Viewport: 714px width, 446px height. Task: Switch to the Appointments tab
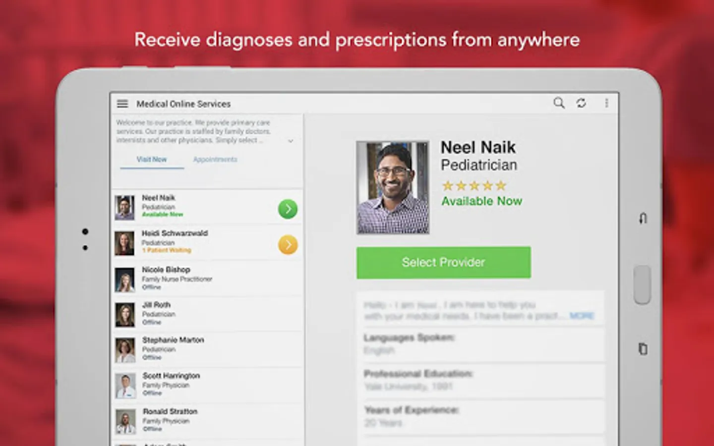pyautogui.click(x=215, y=160)
